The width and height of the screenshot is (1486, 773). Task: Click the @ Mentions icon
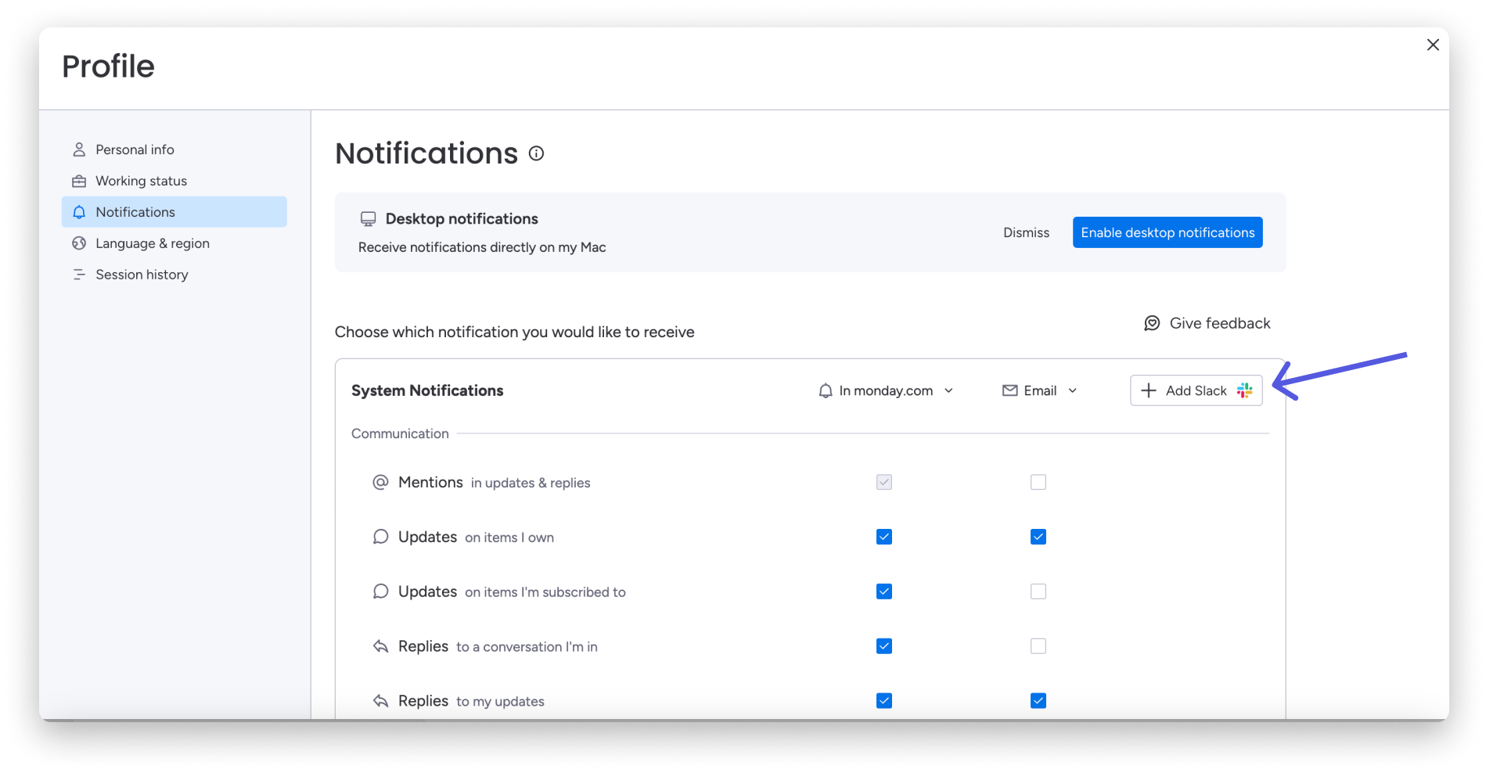point(380,482)
